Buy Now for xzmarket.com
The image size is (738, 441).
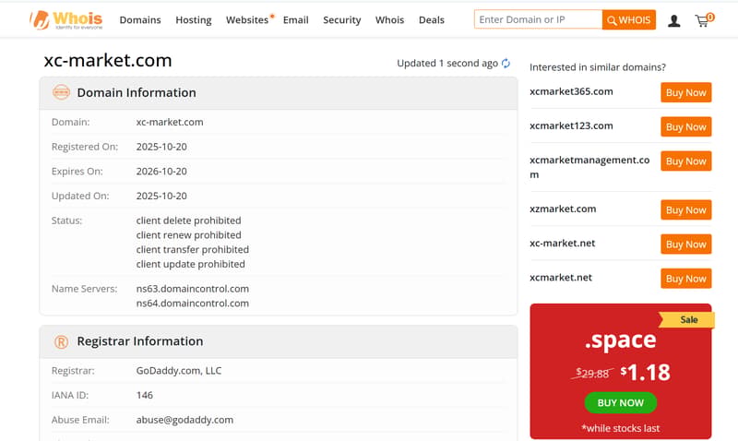(x=685, y=210)
